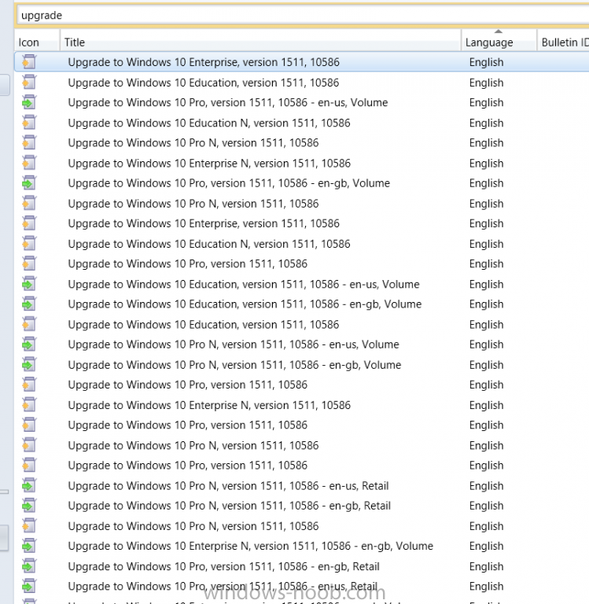Image resolution: width=589 pixels, height=604 pixels.
Task: Sort by the Icon column header
Action: tap(37, 42)
